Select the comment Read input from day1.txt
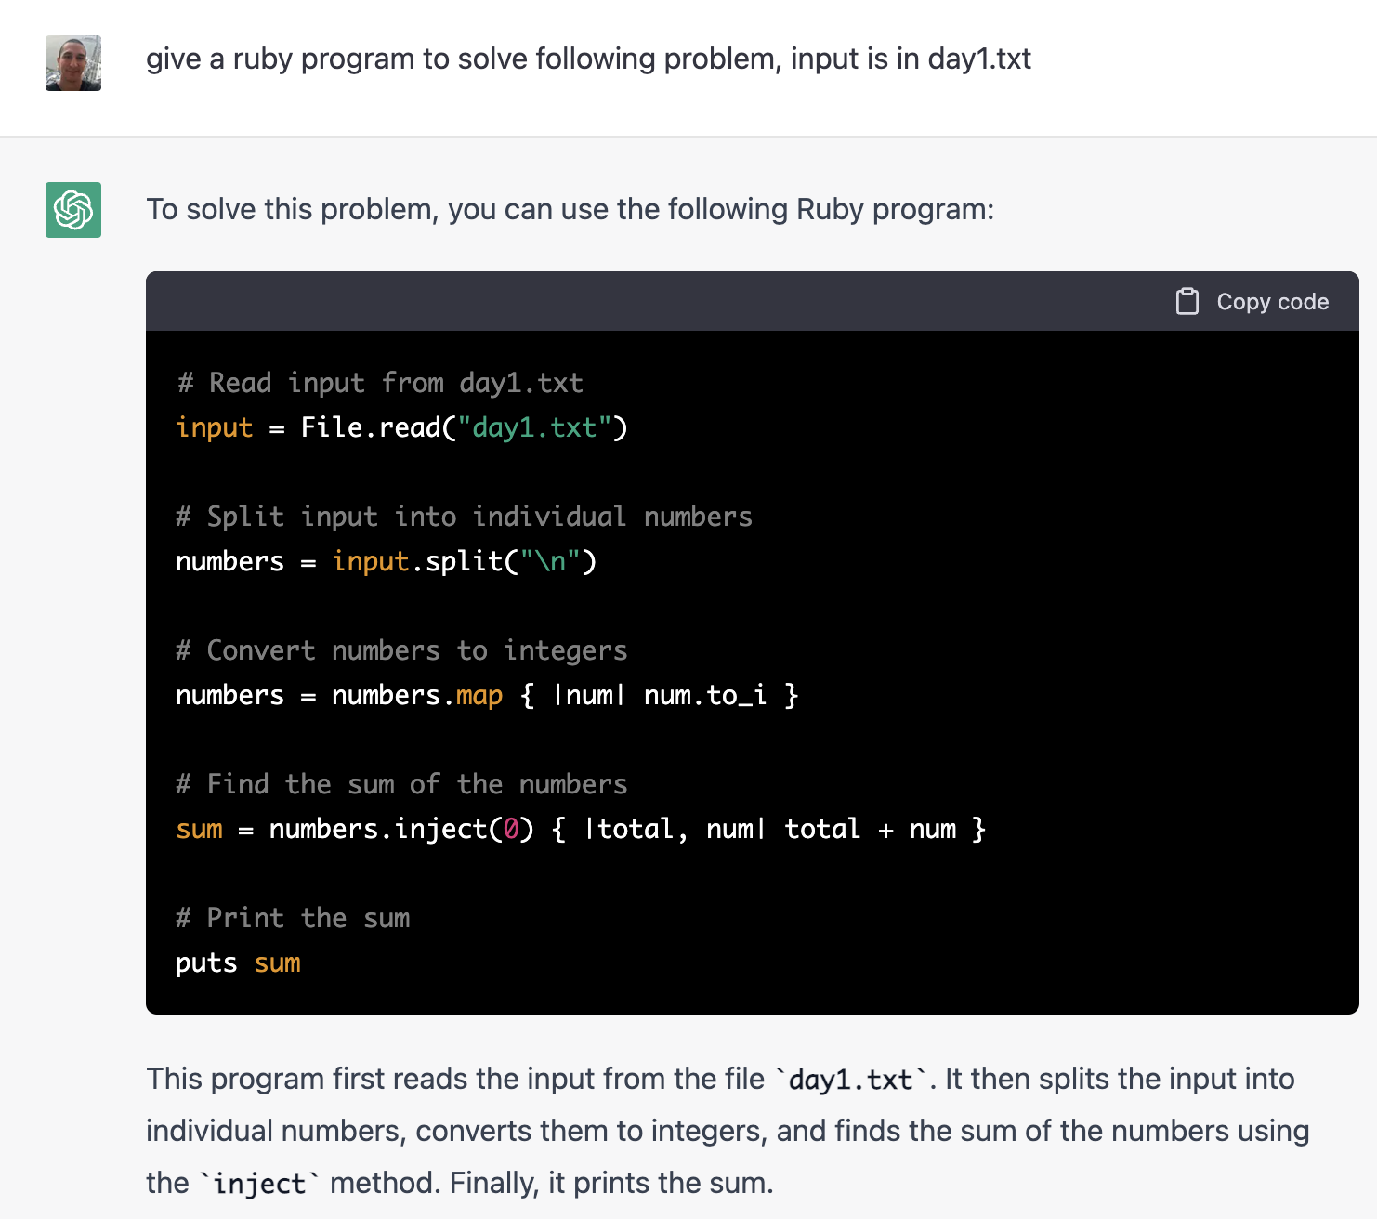This screenshot has height=1219, width=1377. (379, 382)
